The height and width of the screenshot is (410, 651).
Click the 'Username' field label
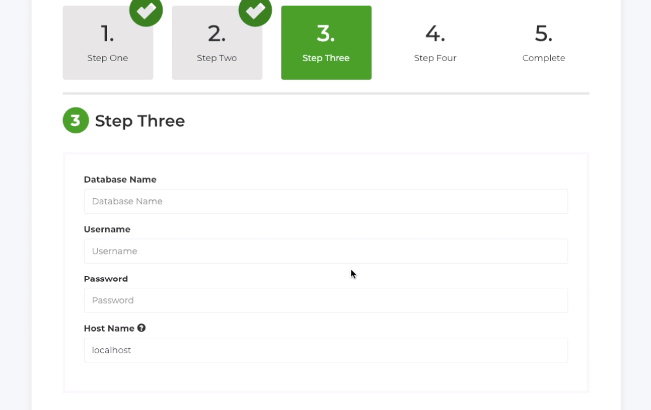click(x=107, y=229)
